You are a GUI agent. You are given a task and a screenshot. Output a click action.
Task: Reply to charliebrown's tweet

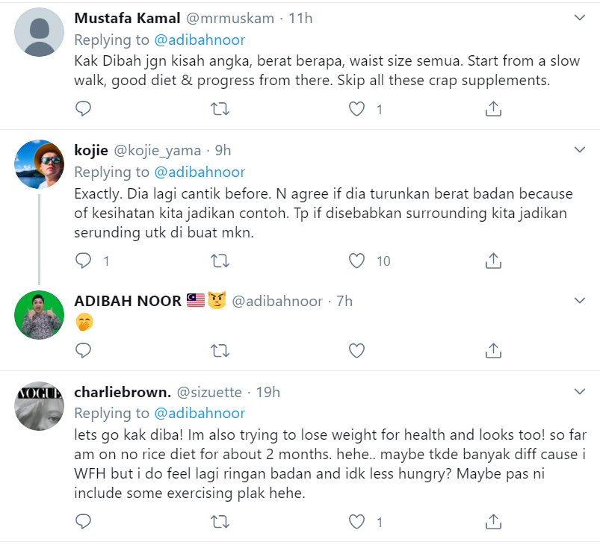84,520
